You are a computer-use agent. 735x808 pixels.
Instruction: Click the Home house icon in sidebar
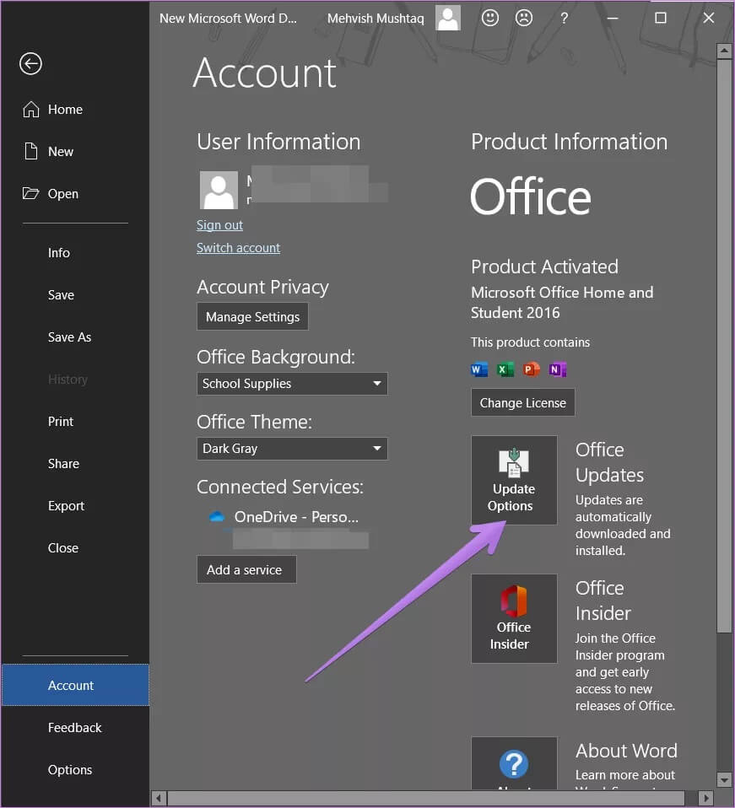click(x=31, y=110)
